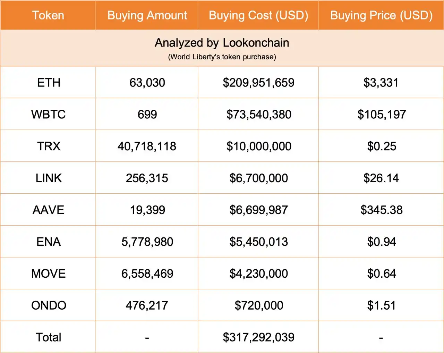
Task: Select the ETH token cell
Action: point(49,83)
